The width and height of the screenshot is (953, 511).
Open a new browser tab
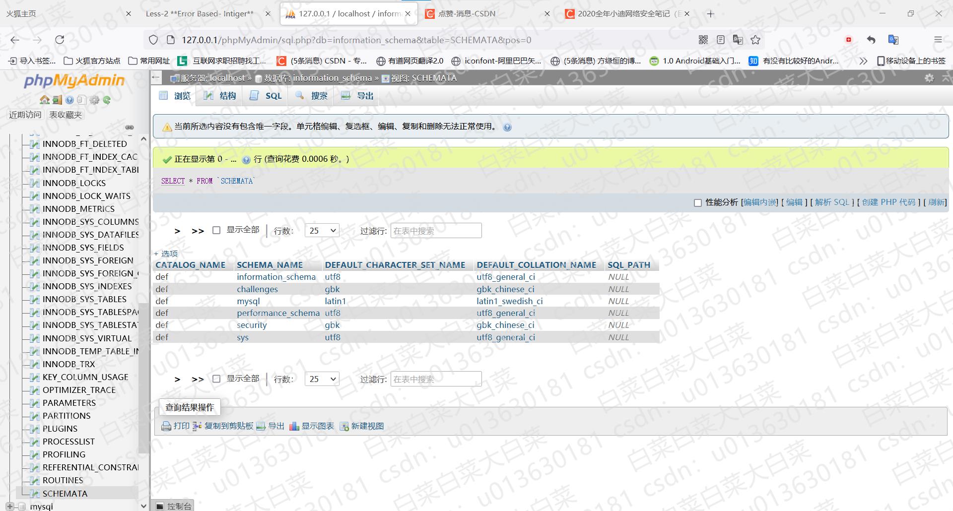click(x=711, y=14)
